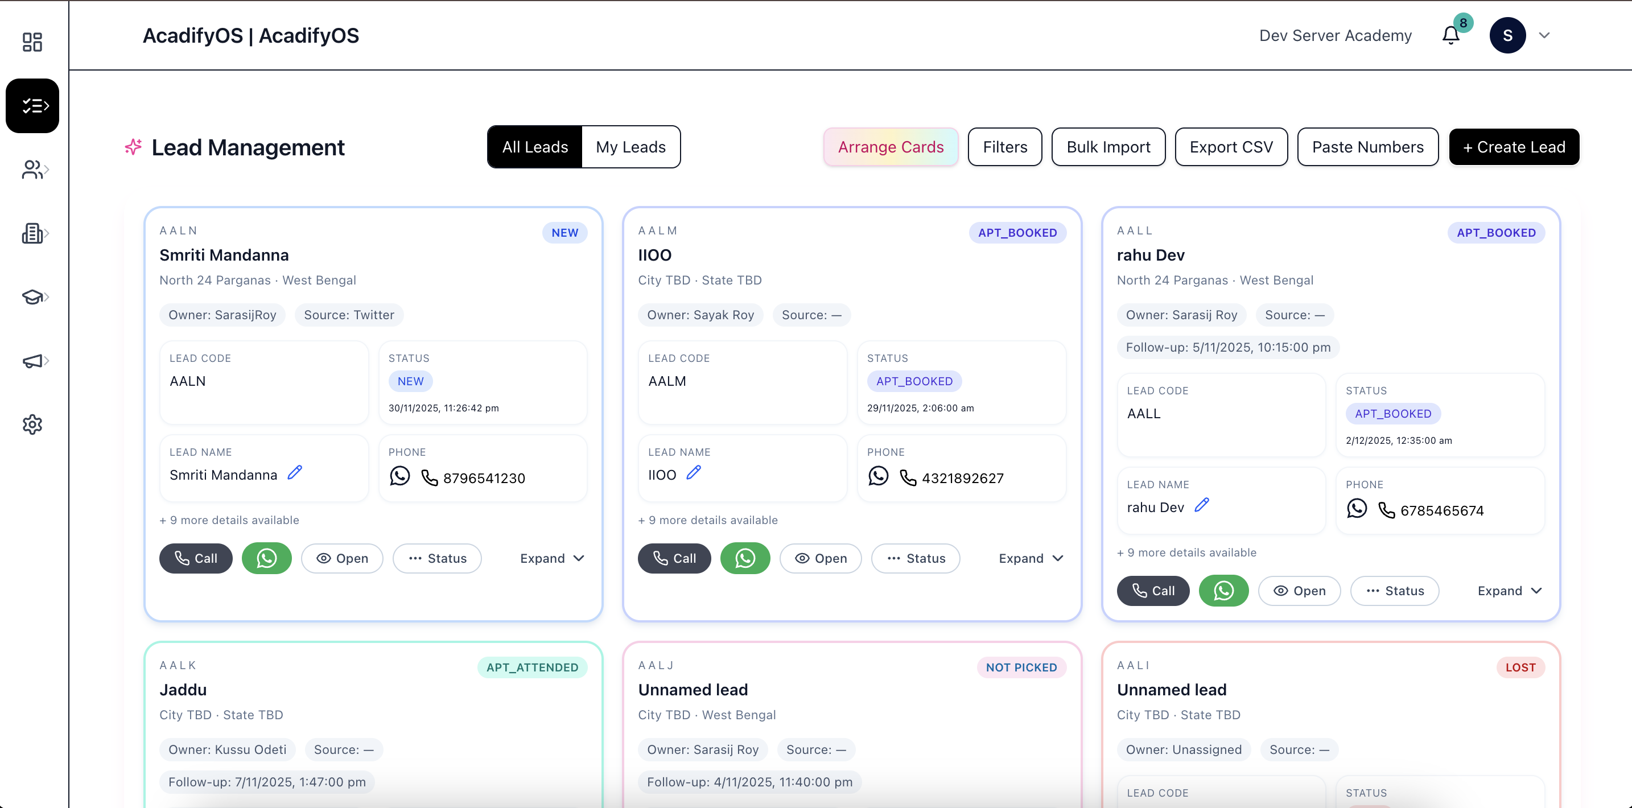Click WhatsApp icon beside 6785465674

tap(1357, 508)
